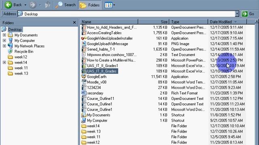Select httpwww.ehow.comhow_1007... text document icon
Viewport: 259px width, 145px height.
click(x=84, y=55)
